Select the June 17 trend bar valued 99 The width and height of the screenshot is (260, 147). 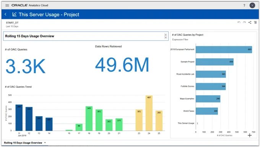click(79, 127)
